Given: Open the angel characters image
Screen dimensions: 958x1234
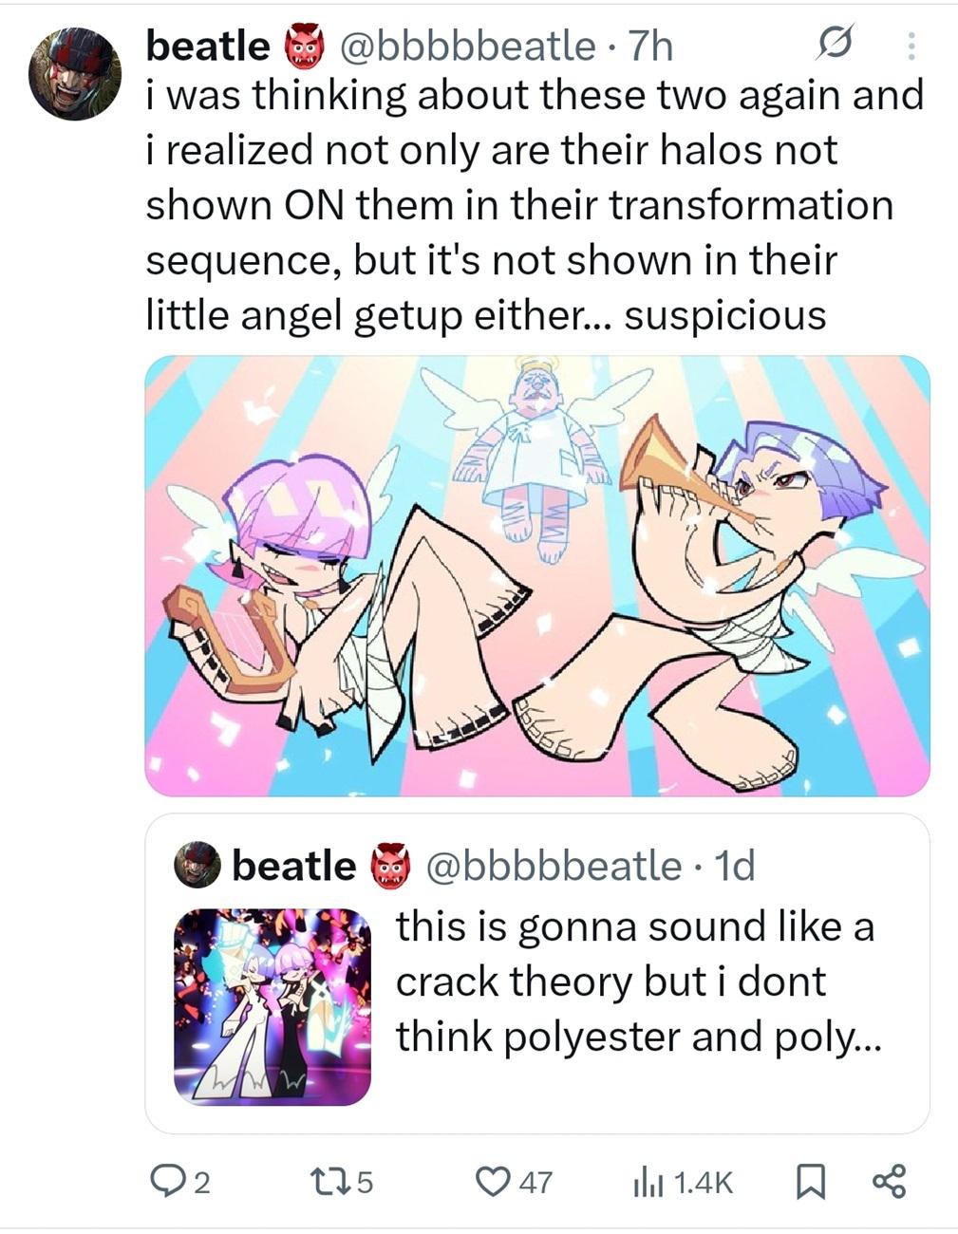Looking at the screenshot, I should tap(537, 576).
